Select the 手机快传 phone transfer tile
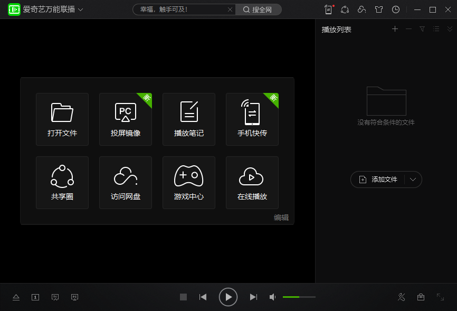The height and width of the screenshot is (311, 457). 252,119
